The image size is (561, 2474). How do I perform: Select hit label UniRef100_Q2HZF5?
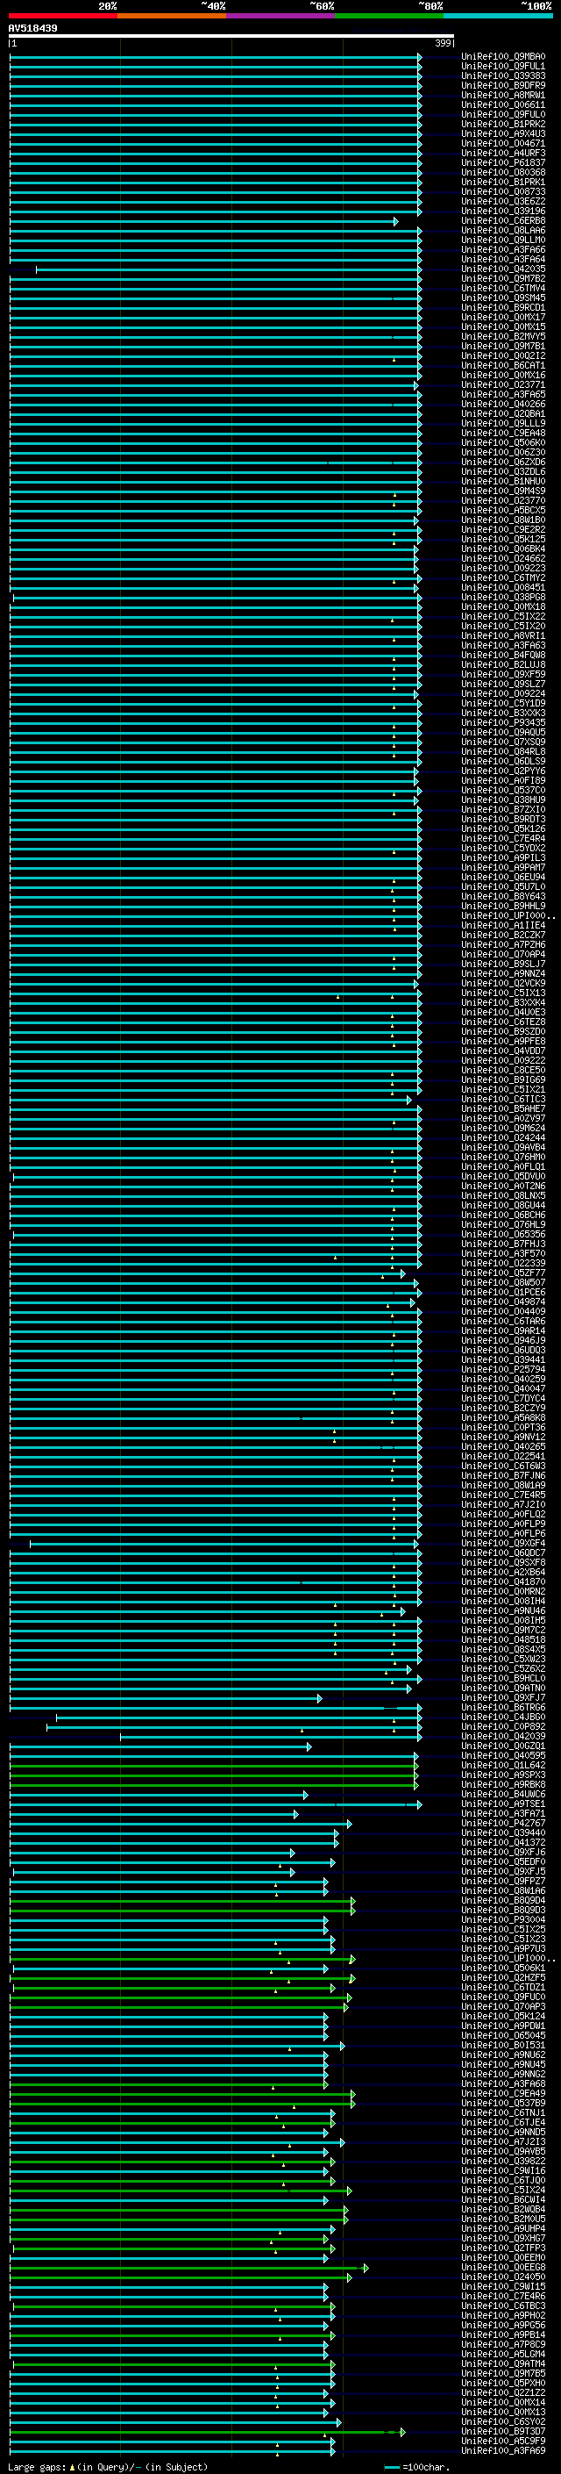(x=503, y=1977)
